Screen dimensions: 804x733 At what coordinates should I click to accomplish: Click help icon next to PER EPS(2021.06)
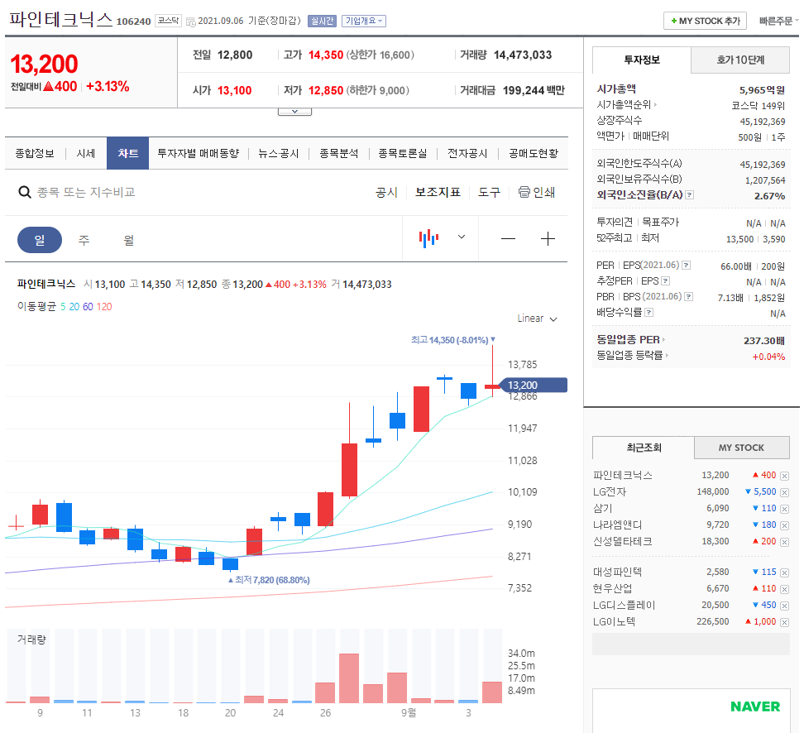click(686, 266)
